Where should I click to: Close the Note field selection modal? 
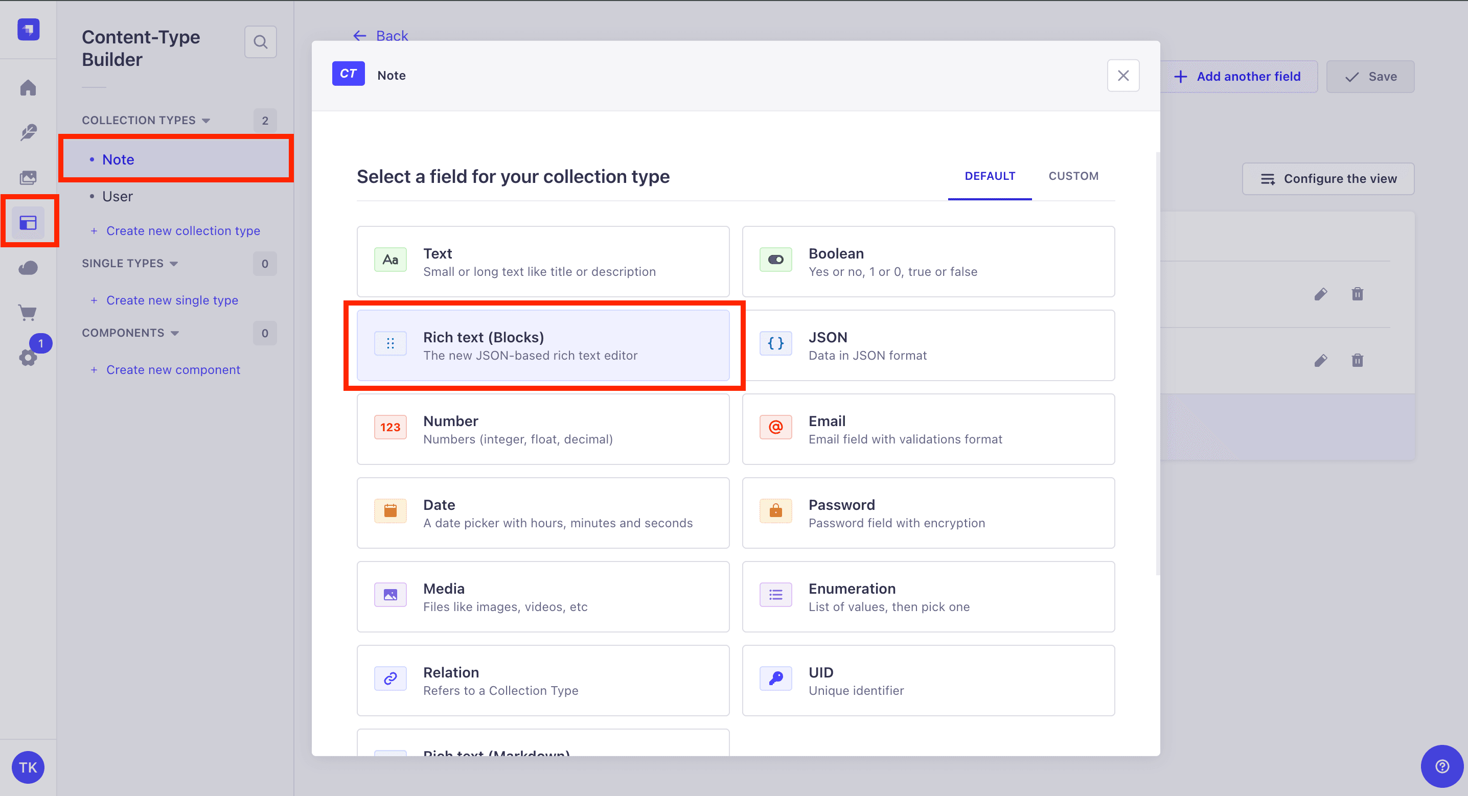(1122, 75)
